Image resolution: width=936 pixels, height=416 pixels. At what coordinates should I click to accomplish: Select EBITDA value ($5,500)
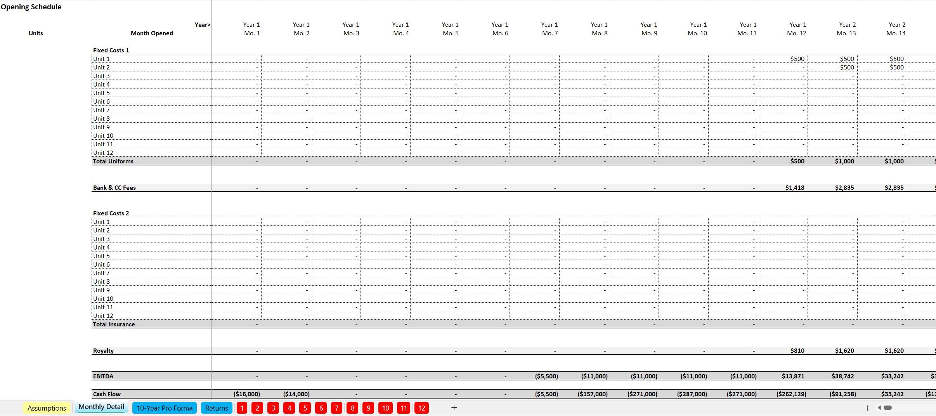point(546,376)
